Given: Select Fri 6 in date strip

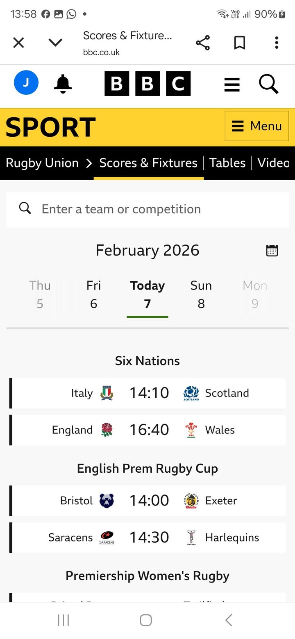Looking at the screenshot, I should tap(94, 295).
